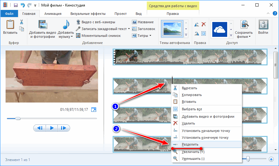Click the Paste (Вставить) clipboard icon
This screenshot has width=279, height=166.
click(10, 24)
